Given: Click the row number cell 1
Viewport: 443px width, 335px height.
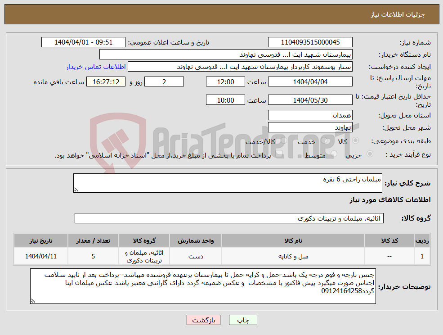Looking at the screenshot, I should tap(422, 256).
